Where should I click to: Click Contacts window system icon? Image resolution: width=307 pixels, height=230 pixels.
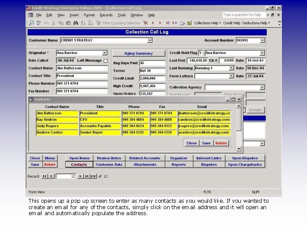(31, 99)
